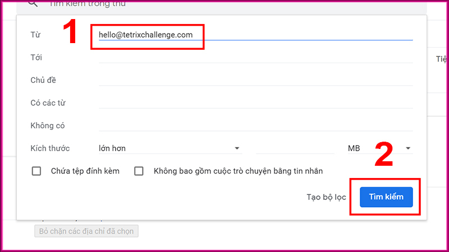The height and width of the screenshot is (252, 449).
Task: Open the 'lớn hơn' size comparison dropdown
Action: [170, 148]
